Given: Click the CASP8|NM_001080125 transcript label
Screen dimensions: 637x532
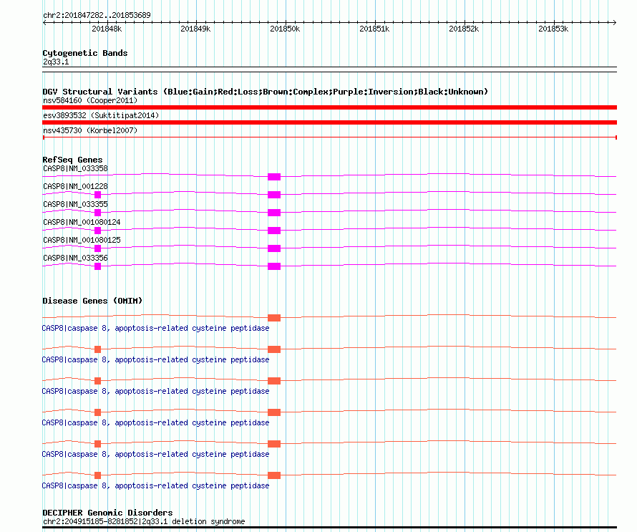Looking at the screenshot, I should coord(82,240).
